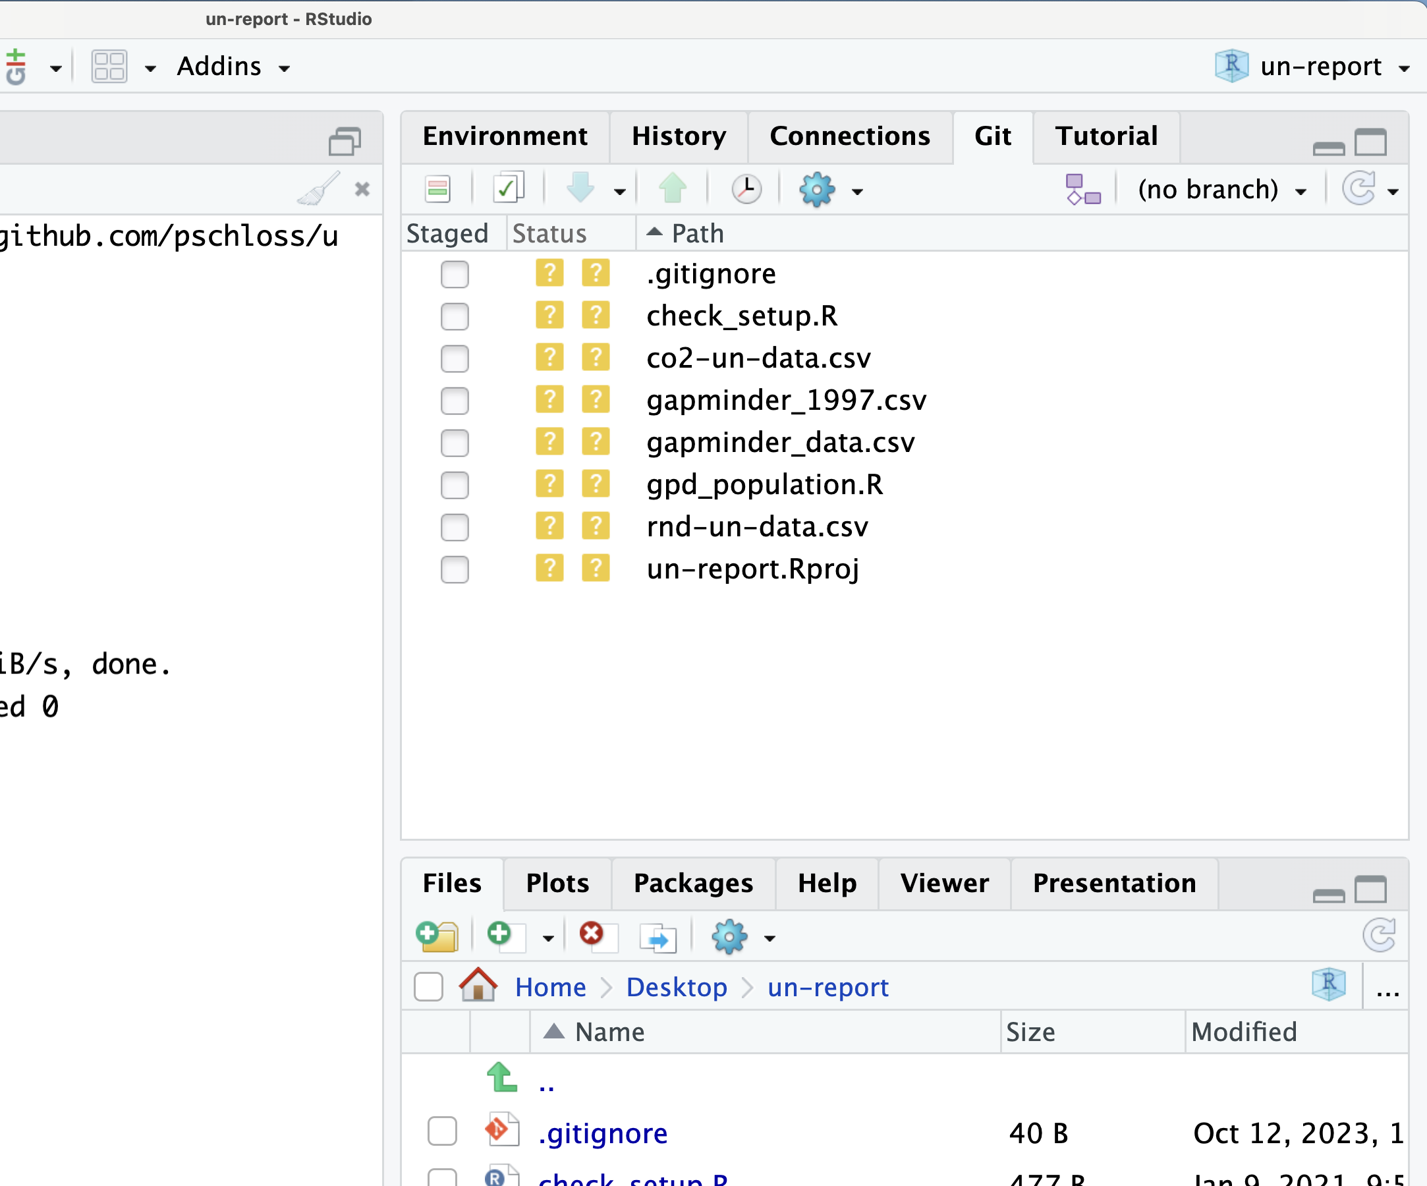Push commits with the green up arrow
The image size is (1427, 1186).
(x=673, y=188)
